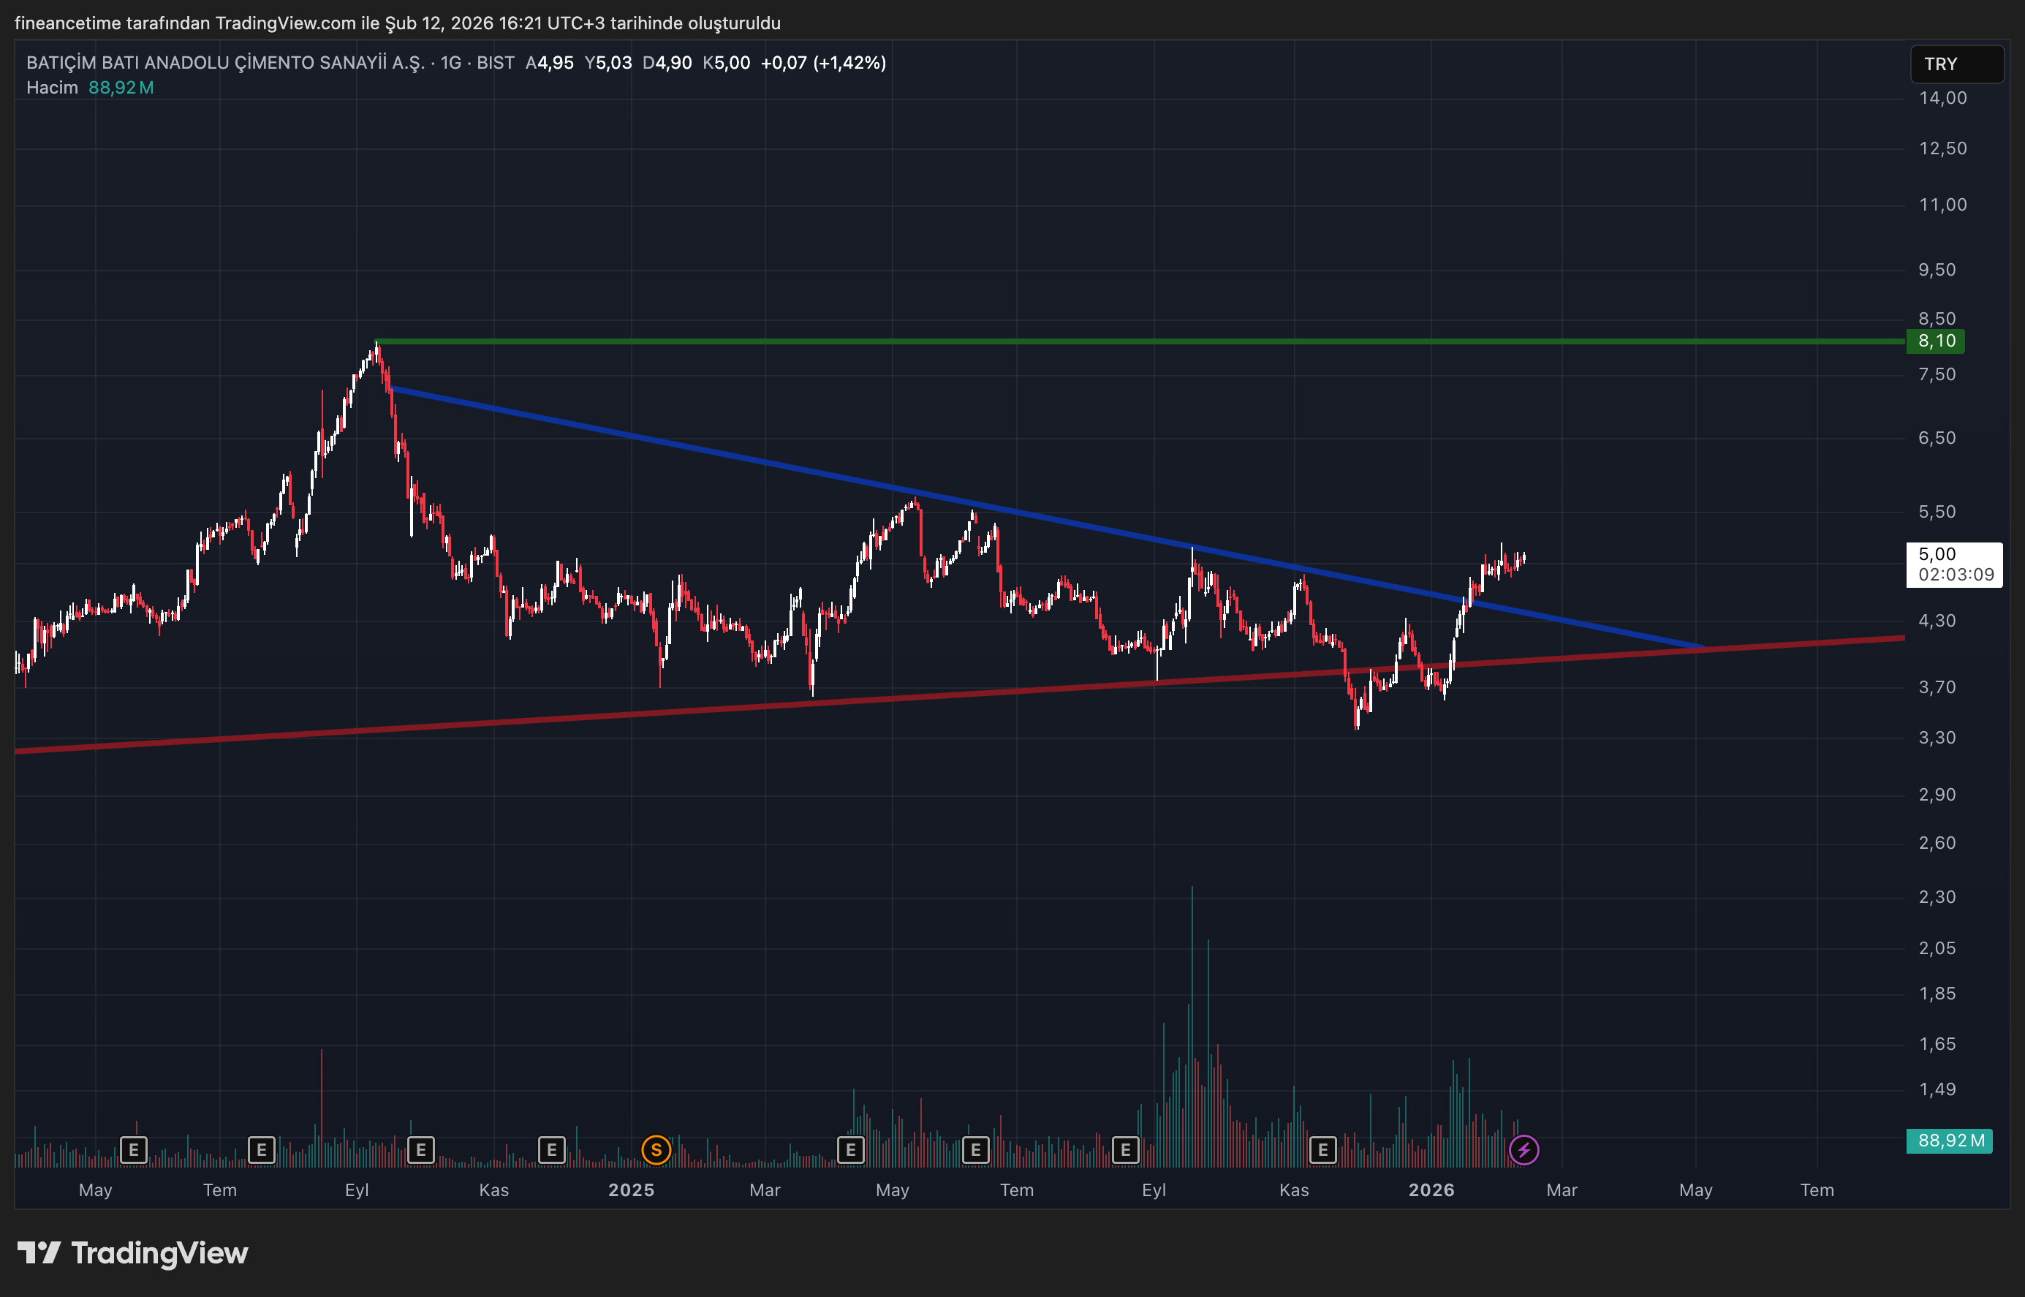Click the TradingView logo
Viewport: 2025px width, 1297px height.
[x=133, y=1253]
